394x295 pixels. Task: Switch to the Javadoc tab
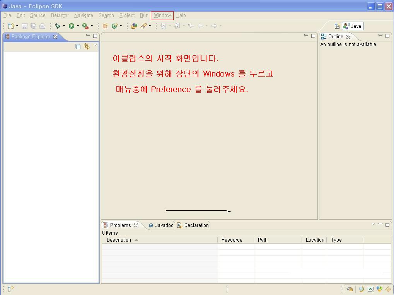click(x=161, y=225)
